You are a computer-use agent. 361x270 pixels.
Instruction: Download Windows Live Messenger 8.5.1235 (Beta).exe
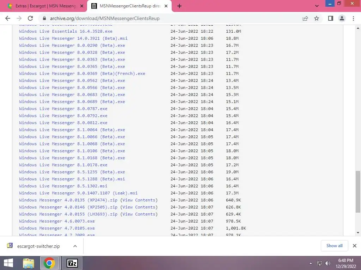72,172
